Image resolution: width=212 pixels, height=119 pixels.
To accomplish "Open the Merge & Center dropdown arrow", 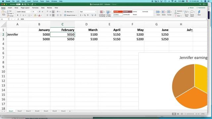I will [77, 15].
